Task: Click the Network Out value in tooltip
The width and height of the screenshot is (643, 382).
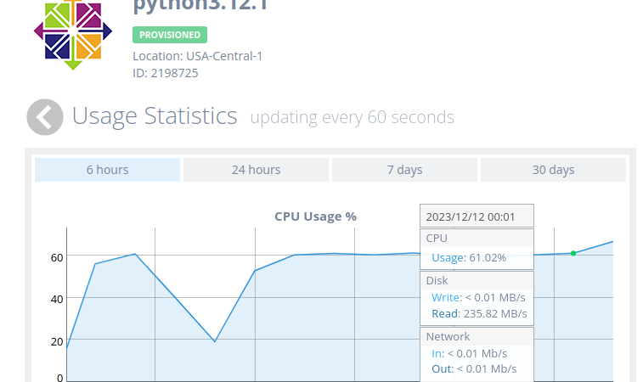Action: [473, 368]
